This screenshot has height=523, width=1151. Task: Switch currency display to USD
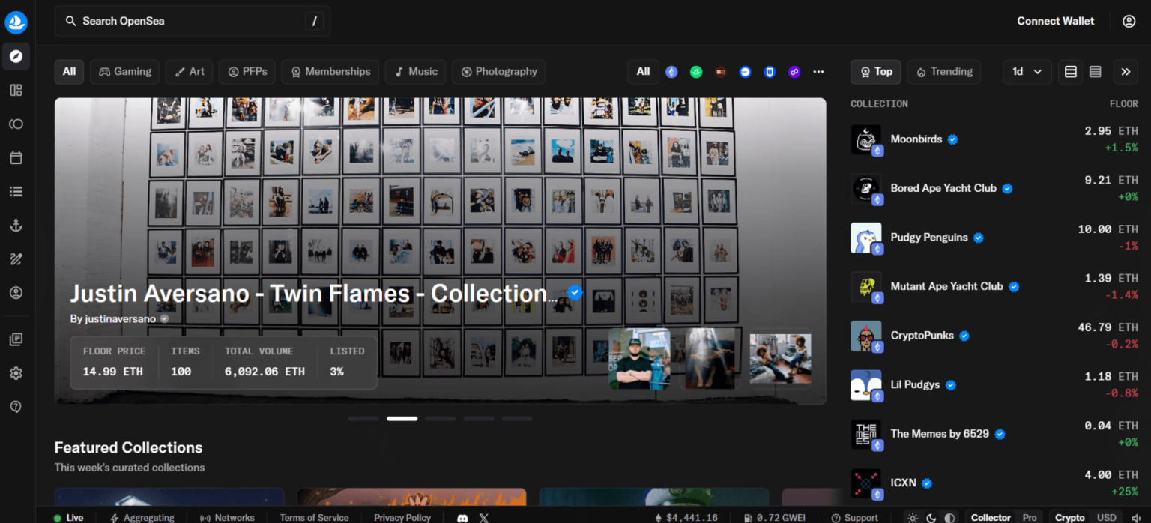pos(1106,518)
